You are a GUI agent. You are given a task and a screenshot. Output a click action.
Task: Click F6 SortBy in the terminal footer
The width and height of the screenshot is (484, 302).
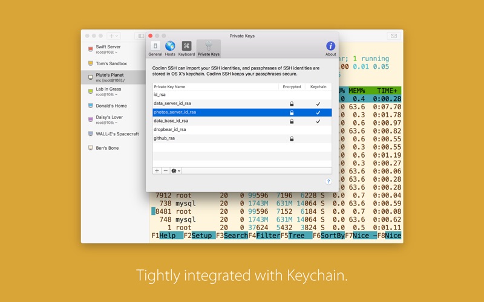point(329,236)
